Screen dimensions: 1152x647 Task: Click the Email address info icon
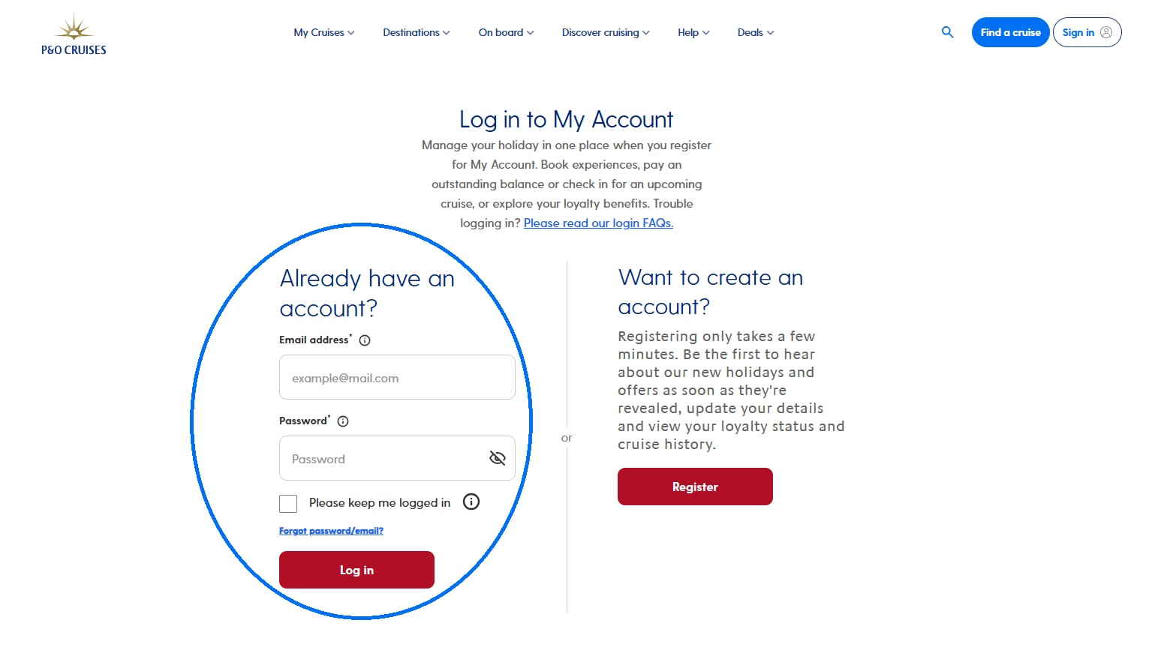[x=365, y=340]
